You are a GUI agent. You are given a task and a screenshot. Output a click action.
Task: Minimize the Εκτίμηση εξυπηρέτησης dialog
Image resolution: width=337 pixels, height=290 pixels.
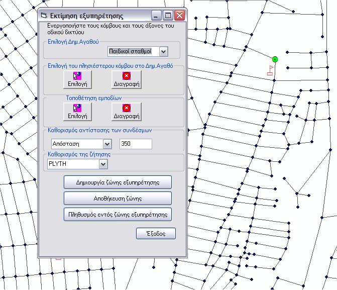click(156, 16)
